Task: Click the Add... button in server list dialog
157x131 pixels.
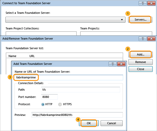Action: coord(141,54)
